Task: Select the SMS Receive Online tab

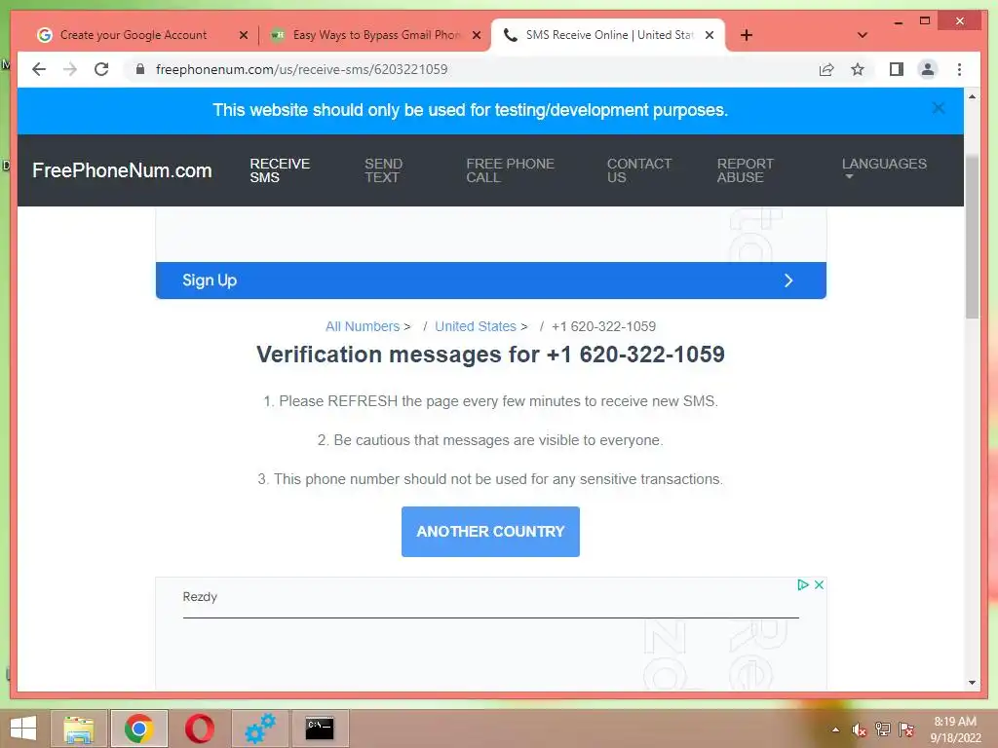Action: [608, 35]
